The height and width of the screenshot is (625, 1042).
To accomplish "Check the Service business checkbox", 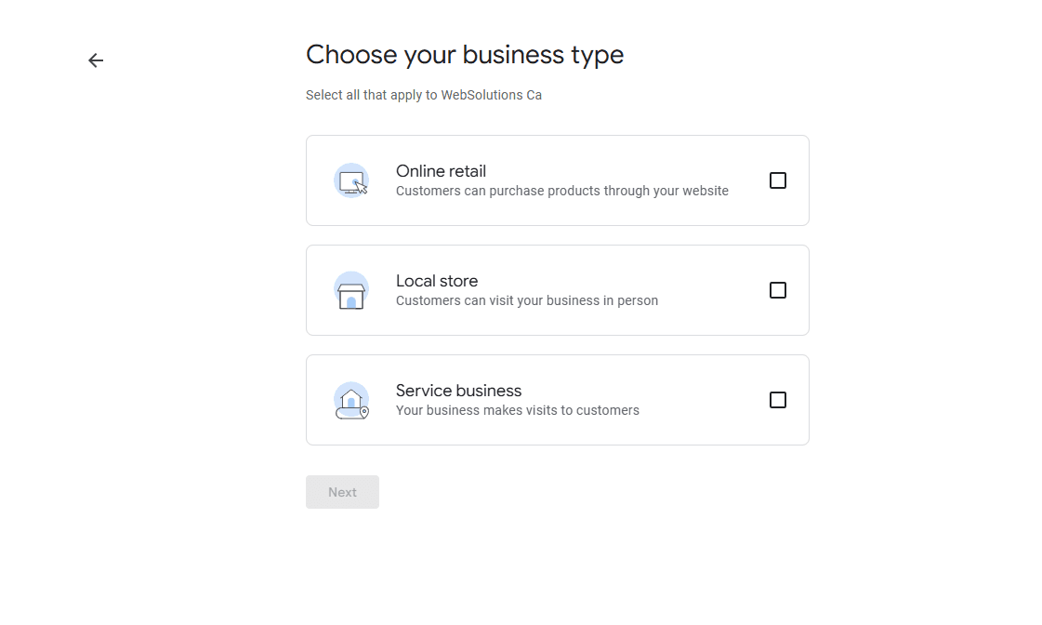I will coord(778,399).
